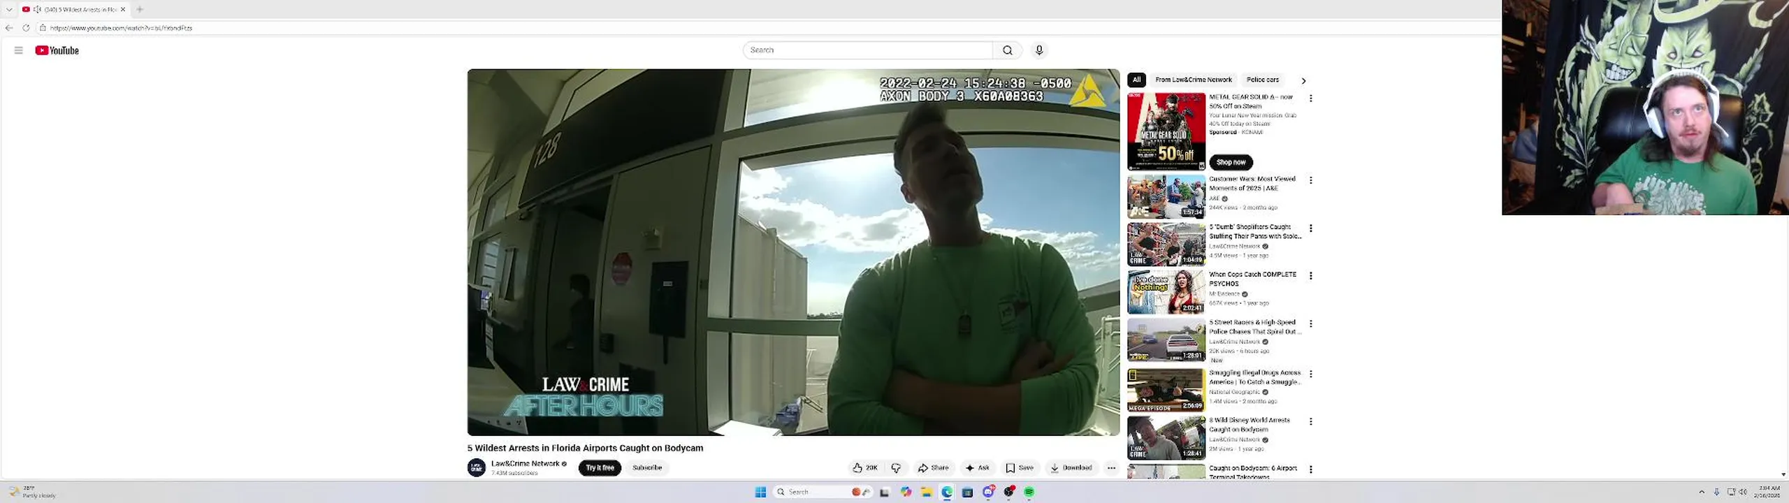The image size is (1789, 503).
Task: Open options for Street Racers video
Action: pyautogui.click(x=1310, y=324)
